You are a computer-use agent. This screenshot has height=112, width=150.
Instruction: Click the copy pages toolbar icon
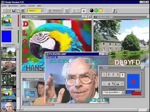coord(18,11)
